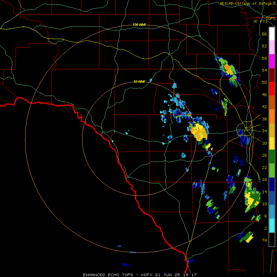Image resolution: width=277 pixels, height=277 pixels.
Task: Click the [K FT] units label
Action: click(260, 21)
